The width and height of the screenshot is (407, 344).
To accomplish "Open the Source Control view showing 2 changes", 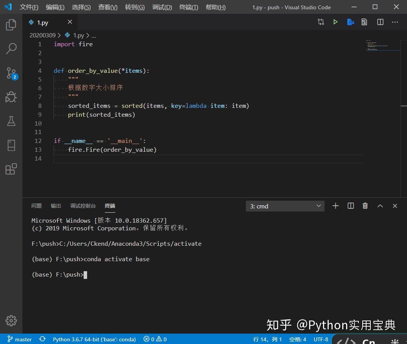I will pyautogui.click(x=11, y=73).
